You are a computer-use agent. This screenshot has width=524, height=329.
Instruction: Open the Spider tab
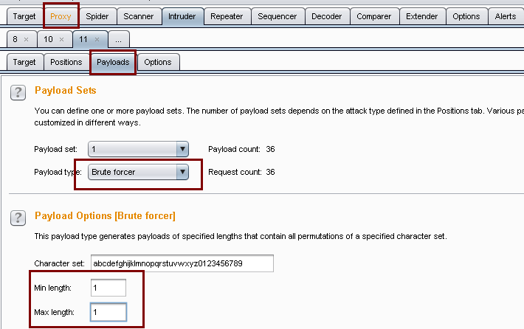coord(97,16)
